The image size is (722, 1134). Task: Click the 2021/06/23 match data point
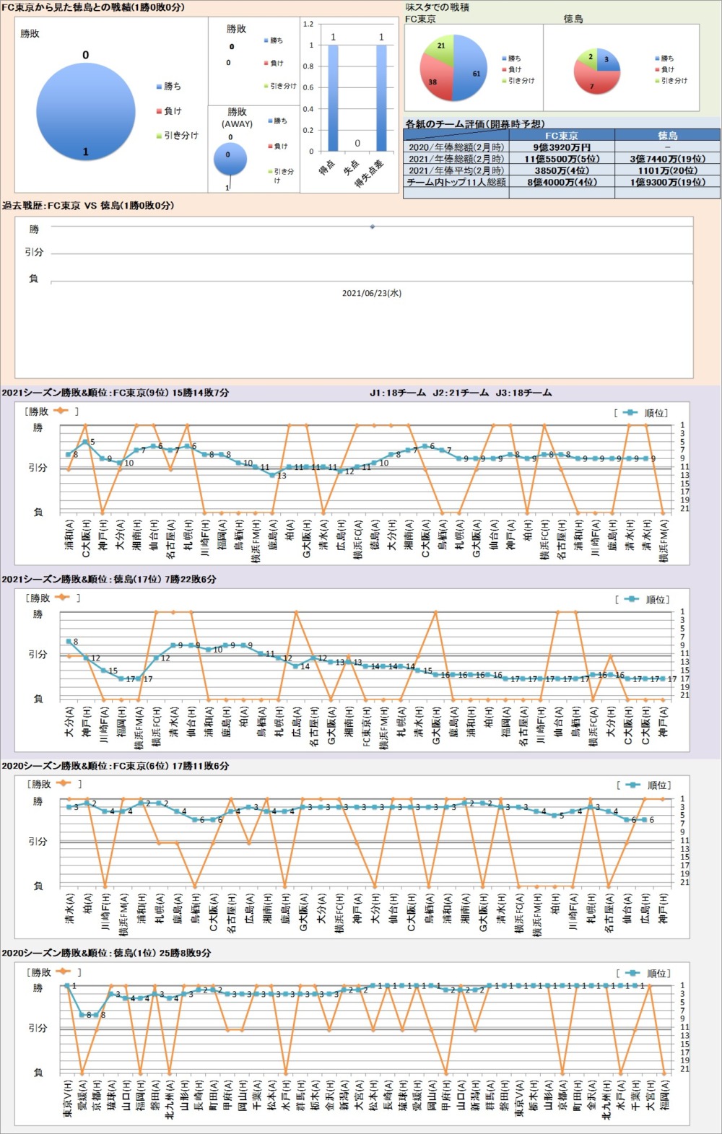[x=373, y=227]
